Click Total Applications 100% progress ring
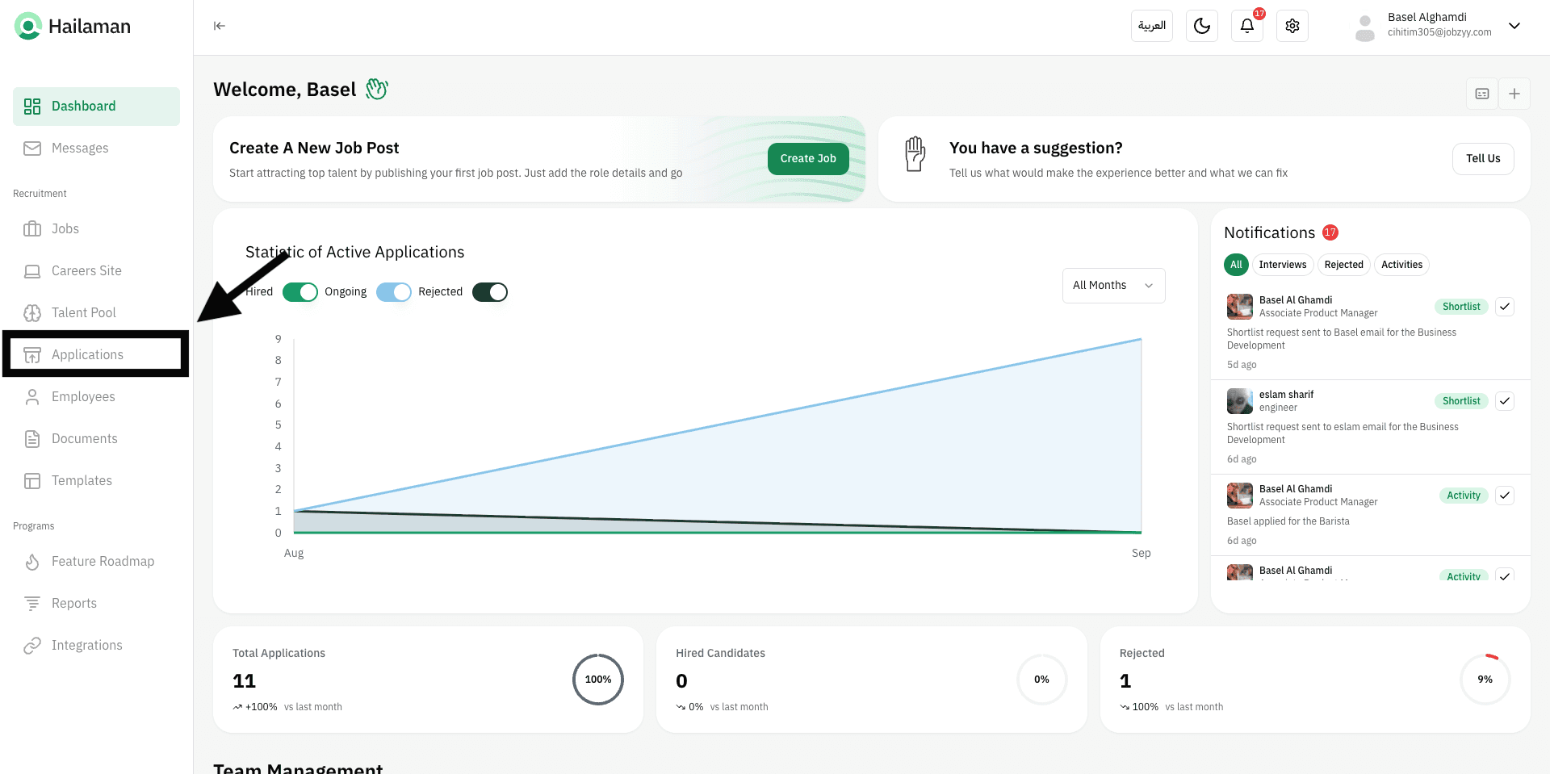 point(598,680)
